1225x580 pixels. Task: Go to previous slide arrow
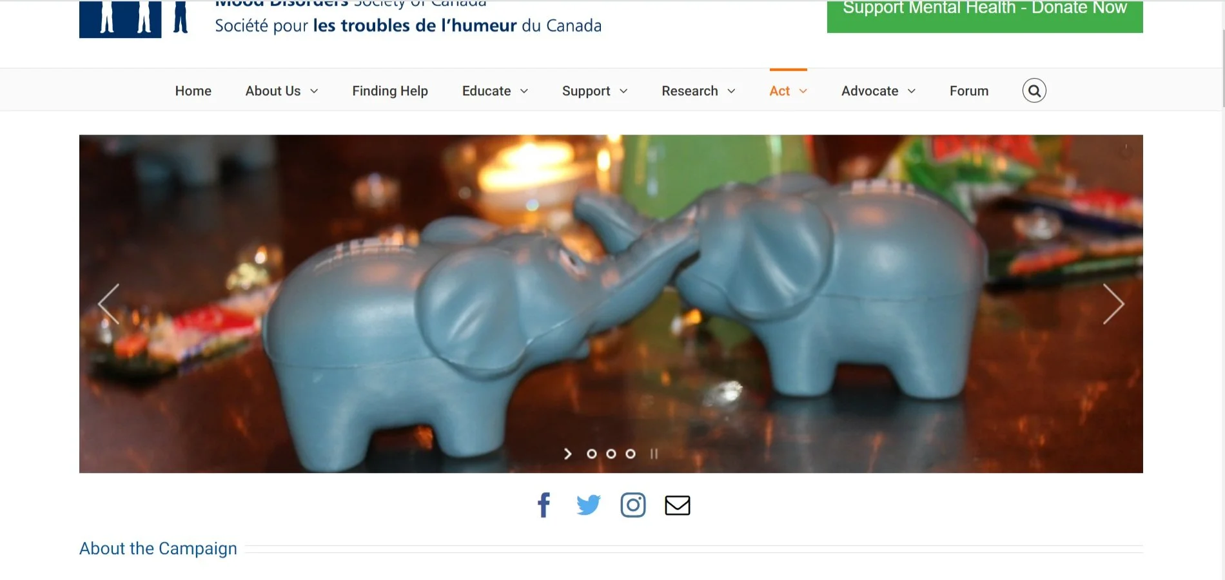coord(108,304)
